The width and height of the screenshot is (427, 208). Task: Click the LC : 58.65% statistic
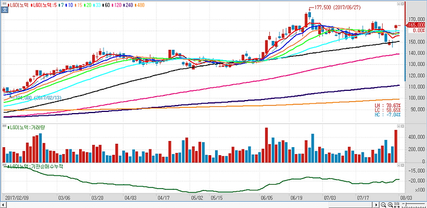[388, 110]
